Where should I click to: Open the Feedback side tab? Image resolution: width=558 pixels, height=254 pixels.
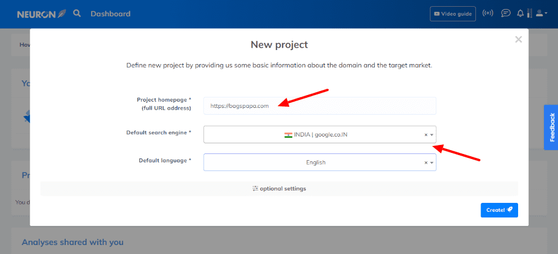(551, 128)
